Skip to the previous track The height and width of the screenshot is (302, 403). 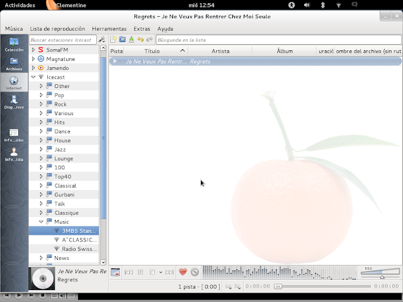tap(128, 272)
